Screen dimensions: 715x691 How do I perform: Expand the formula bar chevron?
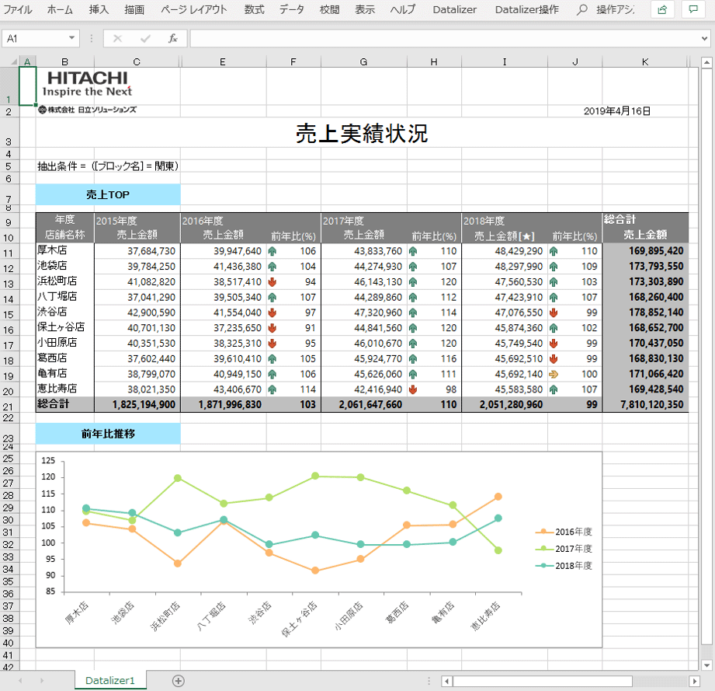pyautogui.click(x=704, y=38)
